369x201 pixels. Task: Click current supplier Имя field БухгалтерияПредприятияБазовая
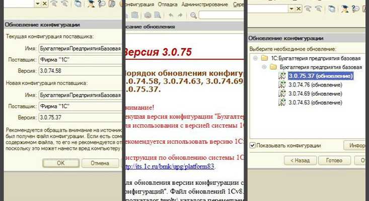coord(80,49)
